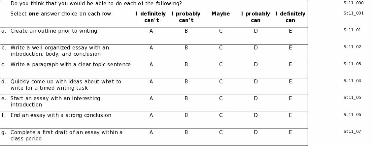The height and width of the screenshot is (146, 373).
Task: Pick D for quickly coming up with ideas
Action: point(255,82)
